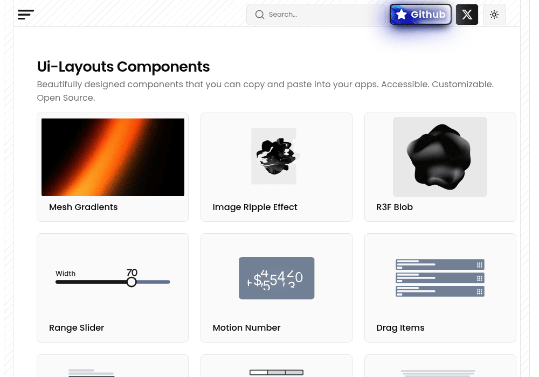Image resolution: width=539 pixels, height=377 pixels.
Task: Click grip icon on first drag row
Action: click(480, 265)
